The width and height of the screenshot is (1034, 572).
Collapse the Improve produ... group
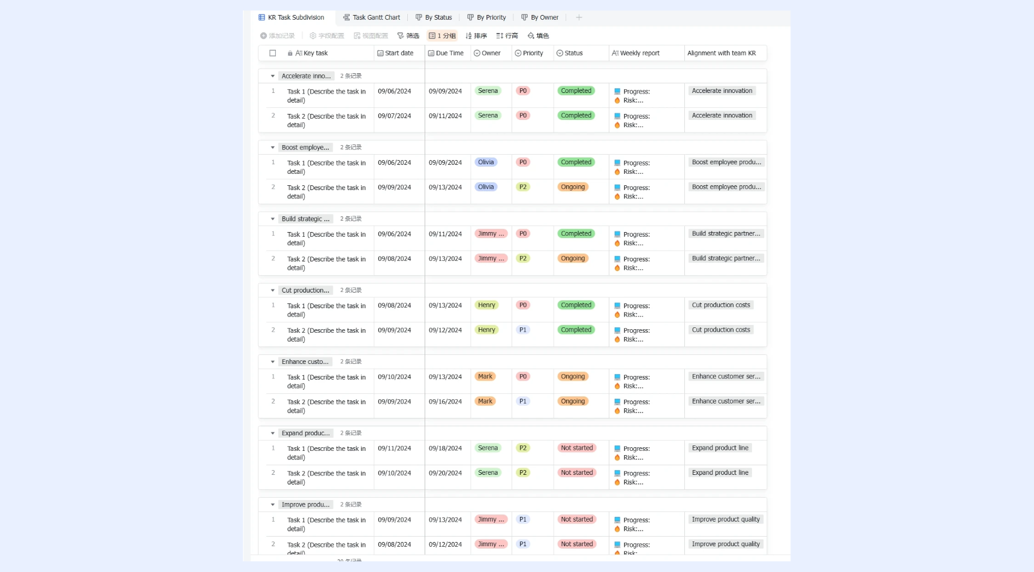tap(272, 505)
